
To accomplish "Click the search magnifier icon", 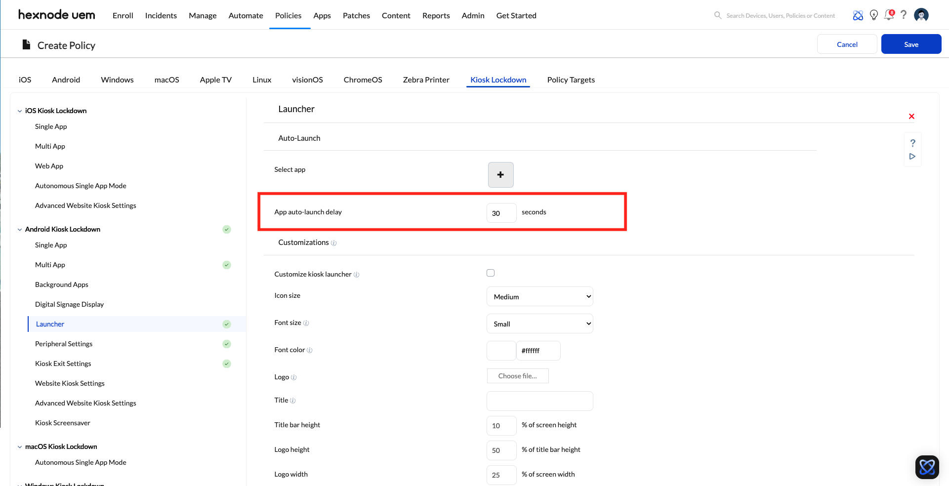I will coord(718,15).
